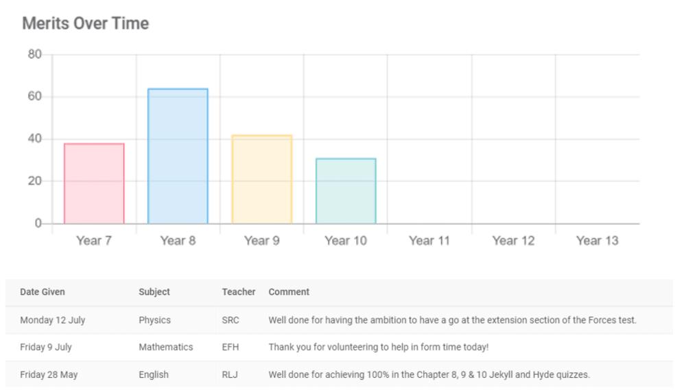
Task: Click the Mathematics subject cell
Action: pyautogui.click(x=166, y=347)
